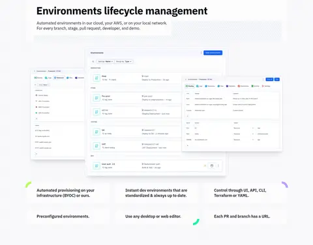Click the calendar icon on the User auth row
Viewport: 313px width, 245px height.
coord(212,166)
